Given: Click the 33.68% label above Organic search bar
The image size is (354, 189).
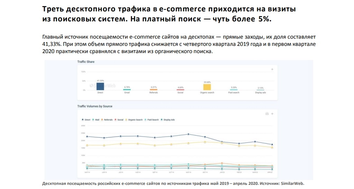Looking at the screenshot, I should [207, 82].
